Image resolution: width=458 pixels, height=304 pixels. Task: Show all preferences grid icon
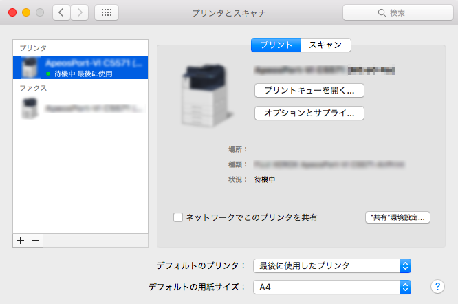pos(106,12)
